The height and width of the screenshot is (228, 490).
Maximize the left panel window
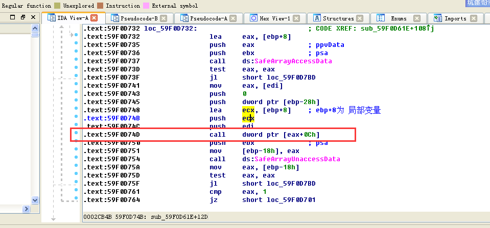12,17
